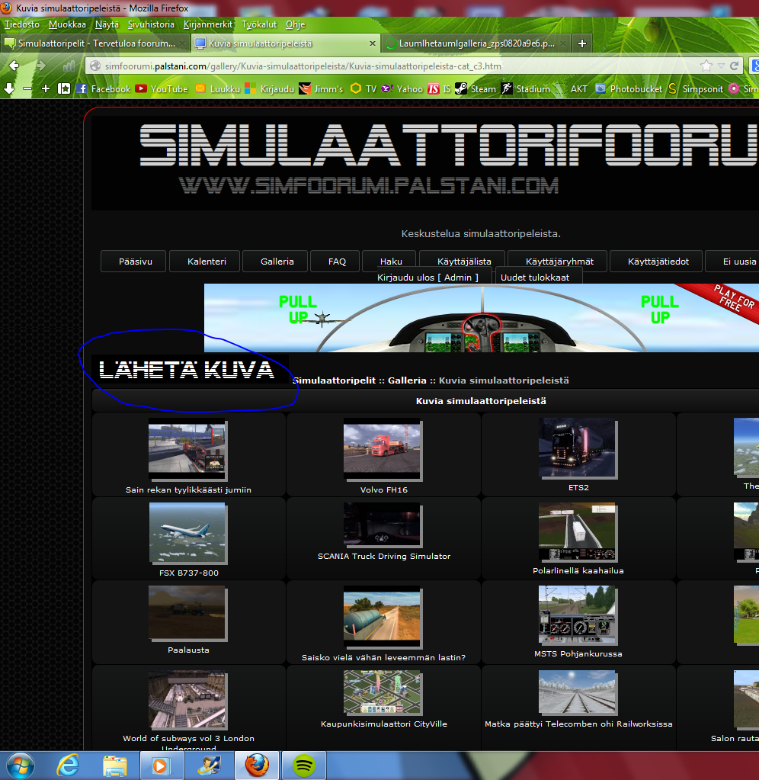Click the Simulaattoripelit breadcrumb link
Screen dimensions: 759x780
pyautogui.click(x=334, y=380)
